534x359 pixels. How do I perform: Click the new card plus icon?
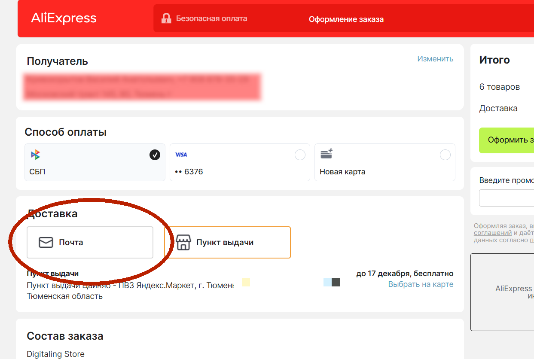click(x=327, y=154)
